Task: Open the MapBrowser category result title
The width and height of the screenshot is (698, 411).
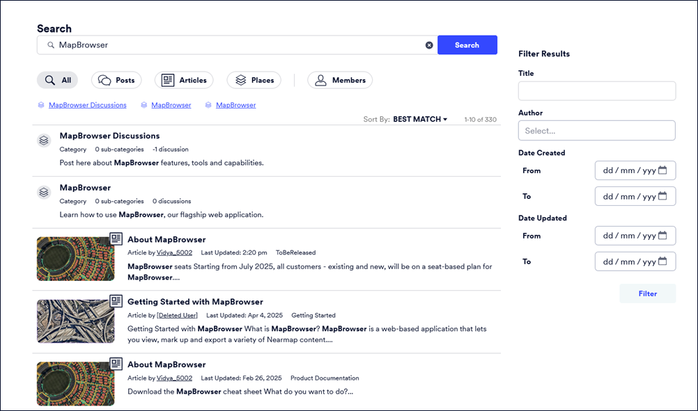Action: coord(85,188)
